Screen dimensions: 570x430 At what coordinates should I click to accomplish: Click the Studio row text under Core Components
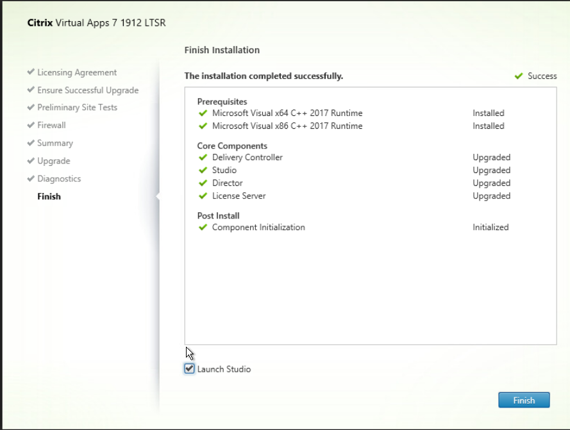click(224, 170)
